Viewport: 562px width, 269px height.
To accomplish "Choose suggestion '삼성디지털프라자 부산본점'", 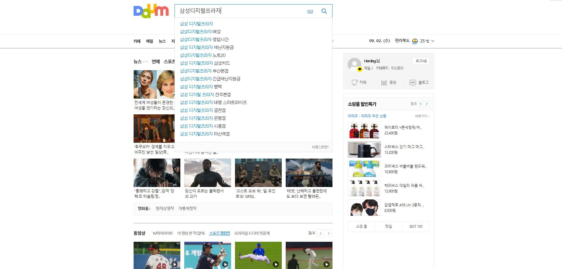I will point(204,71).
